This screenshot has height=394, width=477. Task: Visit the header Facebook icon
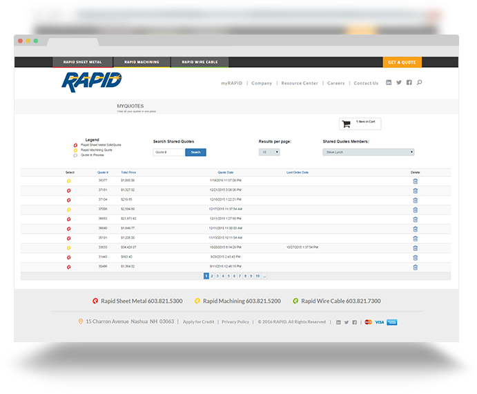tap(409, 82)
